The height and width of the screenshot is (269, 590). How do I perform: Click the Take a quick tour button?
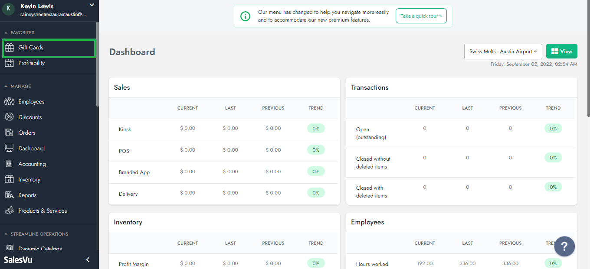[x=421, y=16]
